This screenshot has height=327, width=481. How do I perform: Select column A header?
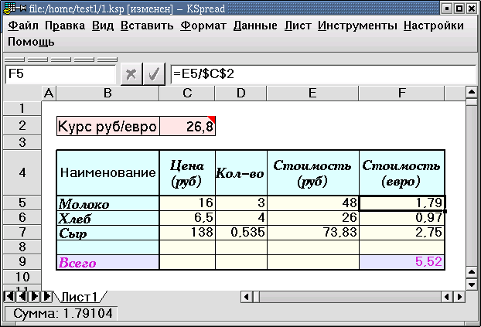(49, 93)
